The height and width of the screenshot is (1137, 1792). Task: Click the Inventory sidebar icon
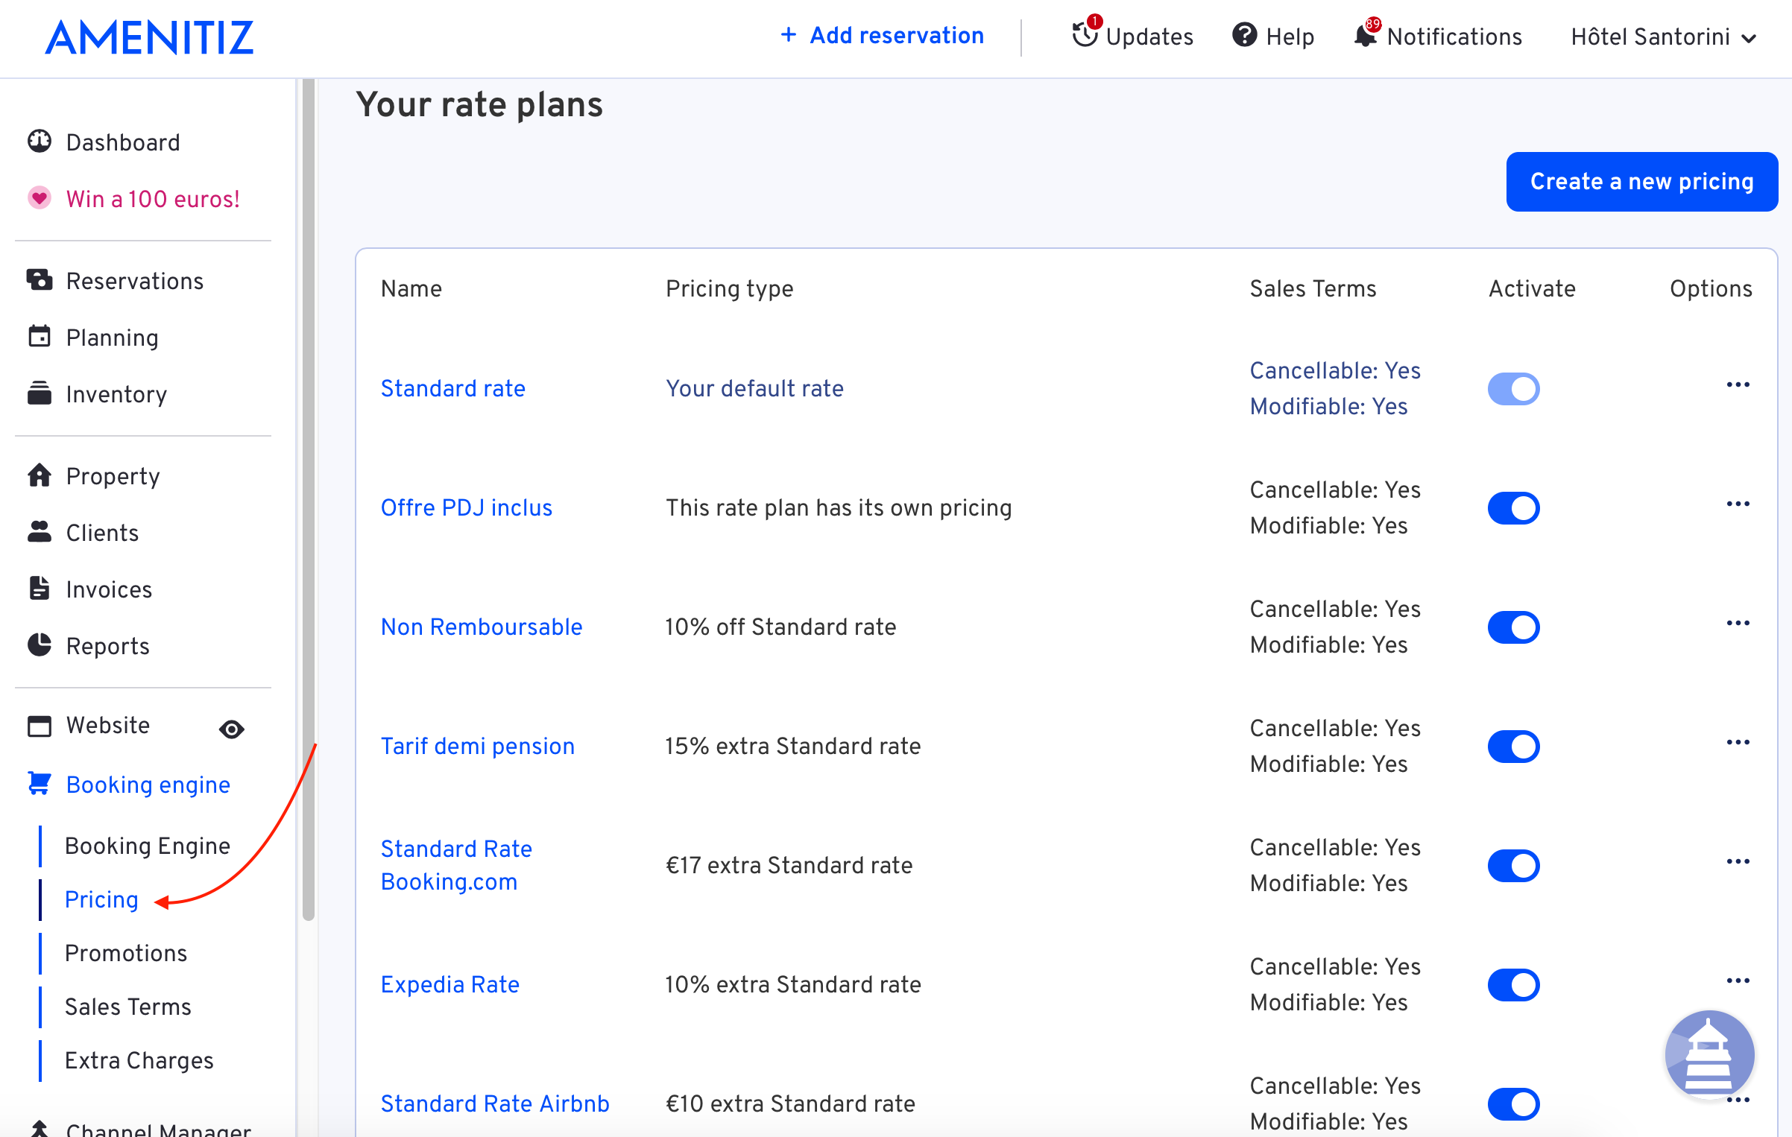[40, 393]
